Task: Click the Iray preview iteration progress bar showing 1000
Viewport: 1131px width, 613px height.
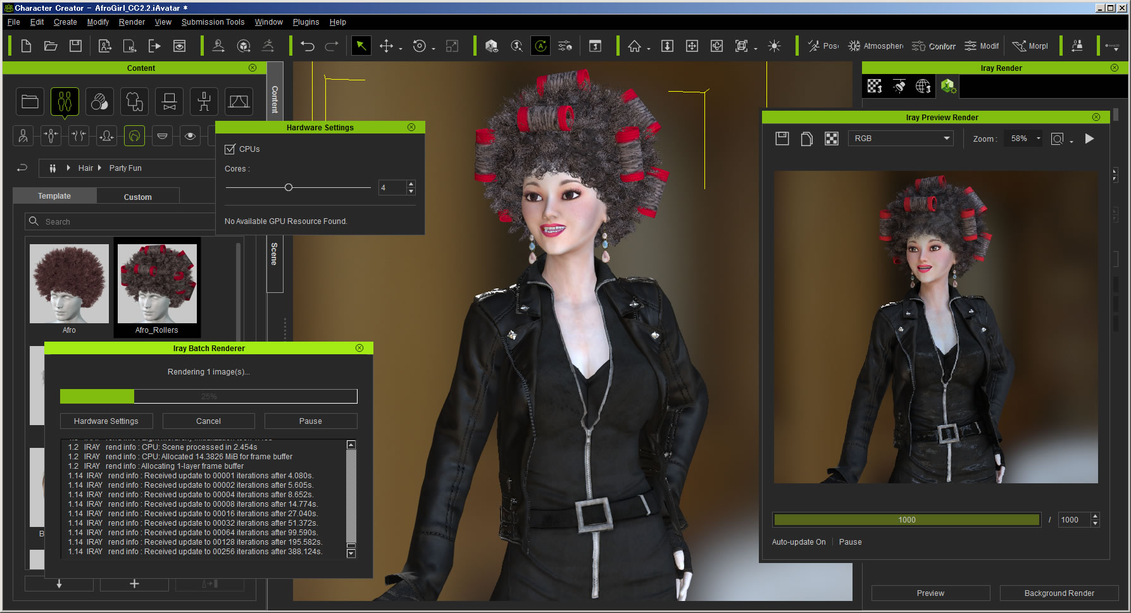Action: pyautogui.click(x=906, y=520)
